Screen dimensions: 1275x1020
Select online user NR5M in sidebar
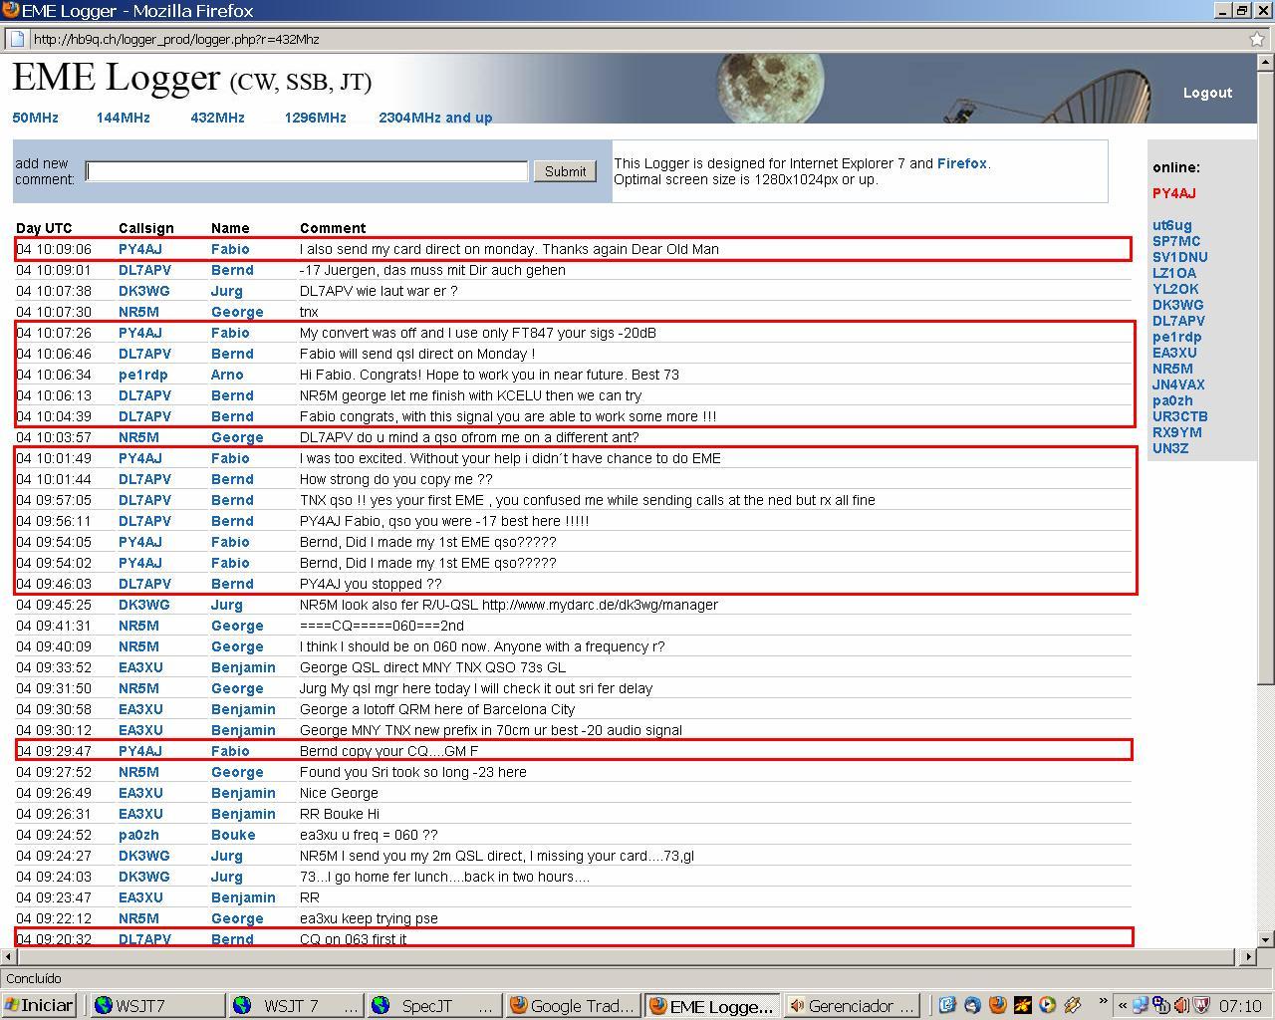coord(1172,369)
